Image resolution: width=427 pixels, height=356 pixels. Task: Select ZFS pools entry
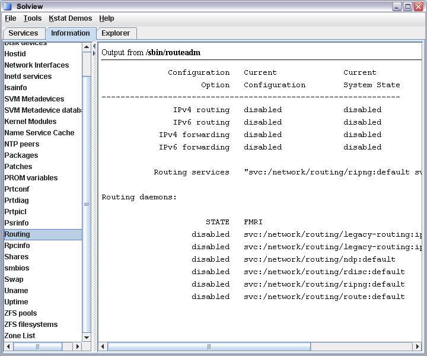[43, 313]
